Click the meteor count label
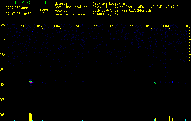 [x=43, y=9]
